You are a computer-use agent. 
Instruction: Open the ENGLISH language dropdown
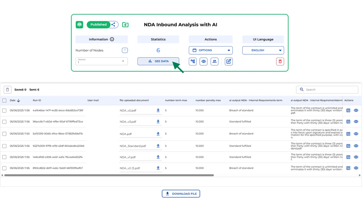point(263,50)
